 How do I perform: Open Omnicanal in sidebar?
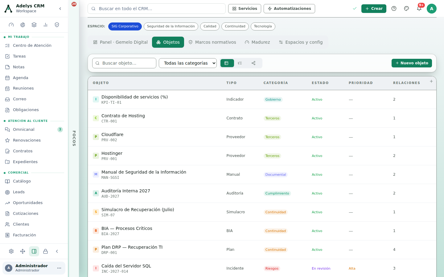point(34,130)
